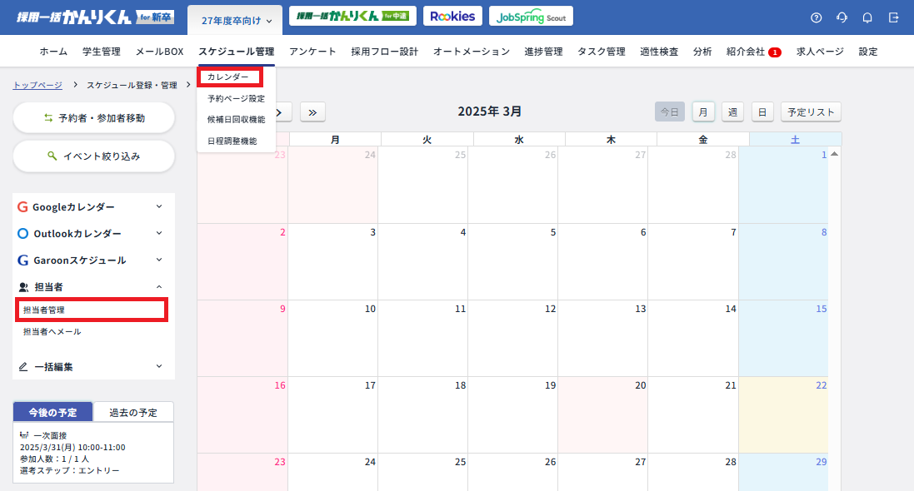
Task: Click the logout icon in header
Action: tap(893, 17)
